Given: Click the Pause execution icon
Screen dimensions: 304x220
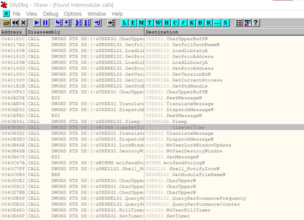Looking at the screenshot, I should (x=45, y=23).
